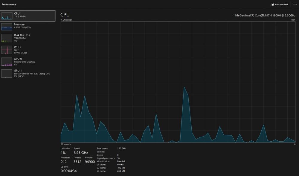The width and height of the screenshot is (299, 176).
Task: Click the L2 cache 10.0 MB value
Action: [x=121, y=168]
